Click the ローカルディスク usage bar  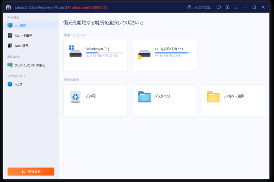(173, 53)
